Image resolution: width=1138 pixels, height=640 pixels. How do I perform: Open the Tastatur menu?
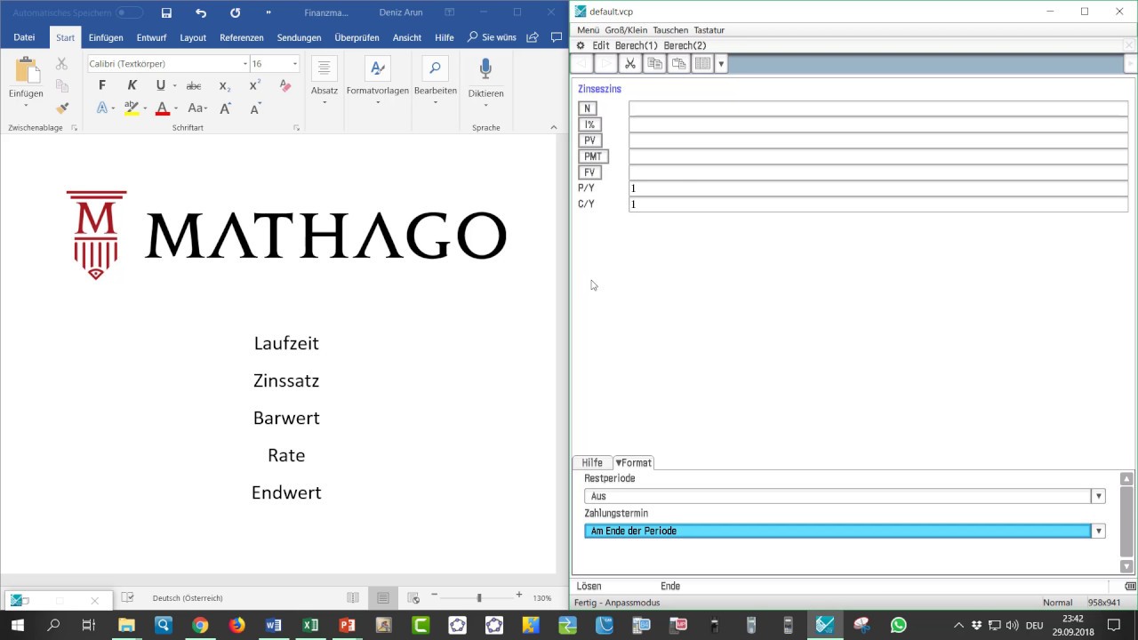point(709,30)
